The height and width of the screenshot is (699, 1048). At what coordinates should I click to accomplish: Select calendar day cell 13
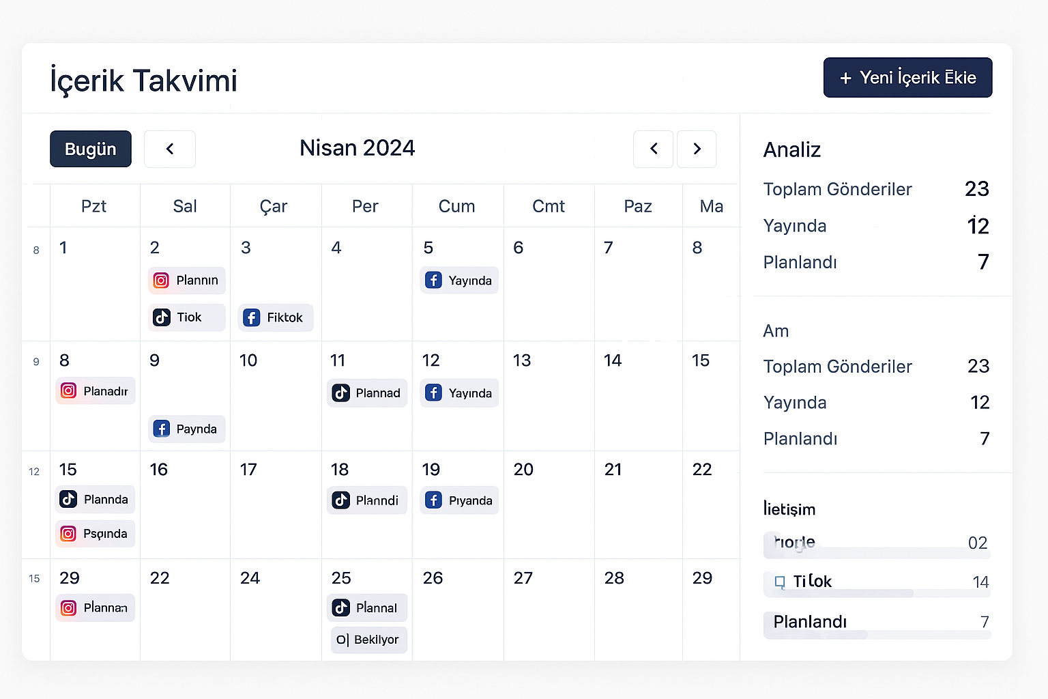coord(549,396)
